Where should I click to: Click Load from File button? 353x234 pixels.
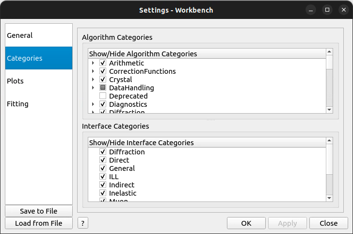pyautogui.click(x=39, y=223)
